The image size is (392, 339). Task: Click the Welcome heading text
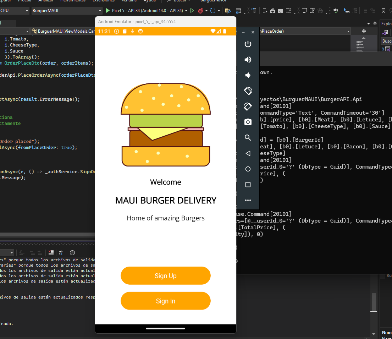tap(166, 182)
